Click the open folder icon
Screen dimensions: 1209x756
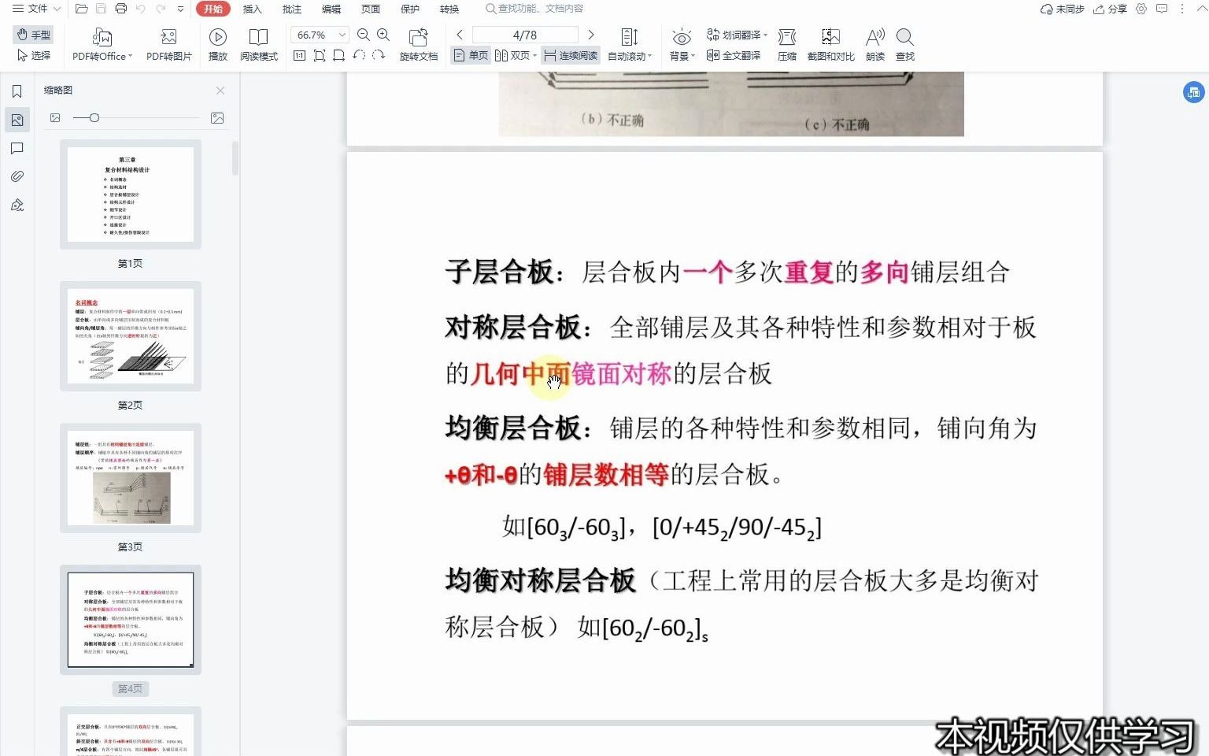81,9
